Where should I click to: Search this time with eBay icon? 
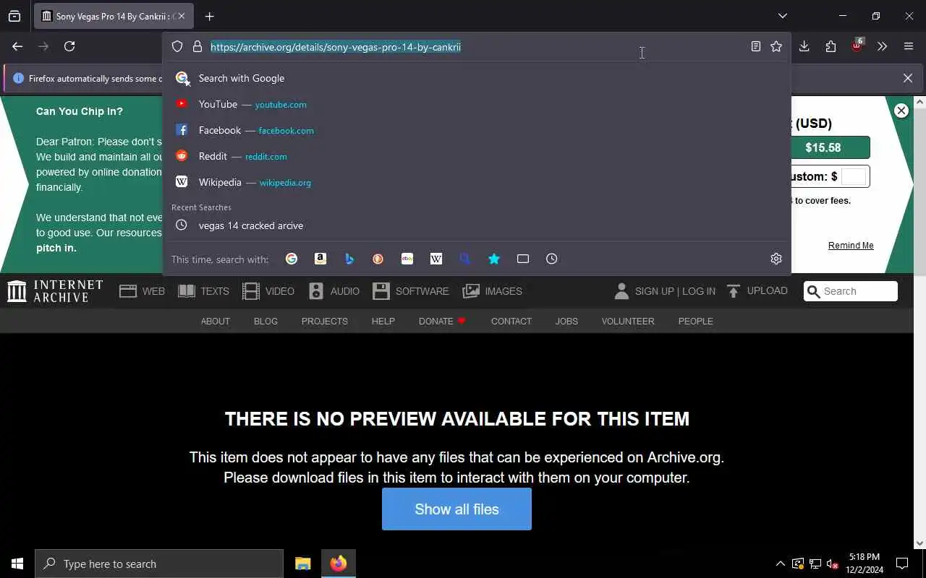(x=407, y=259)
